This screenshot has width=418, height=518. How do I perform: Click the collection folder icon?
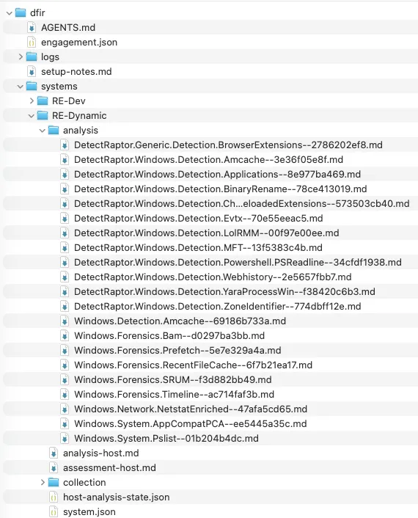pyautogui.click(x=54, y=482)
